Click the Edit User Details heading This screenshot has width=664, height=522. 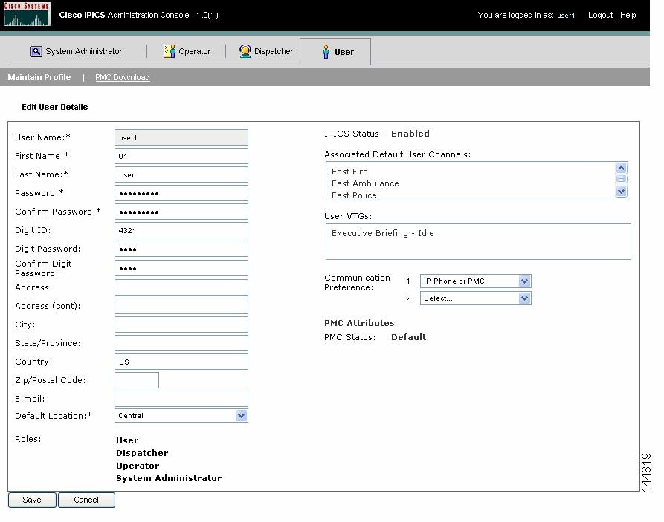tap(55, 107)
